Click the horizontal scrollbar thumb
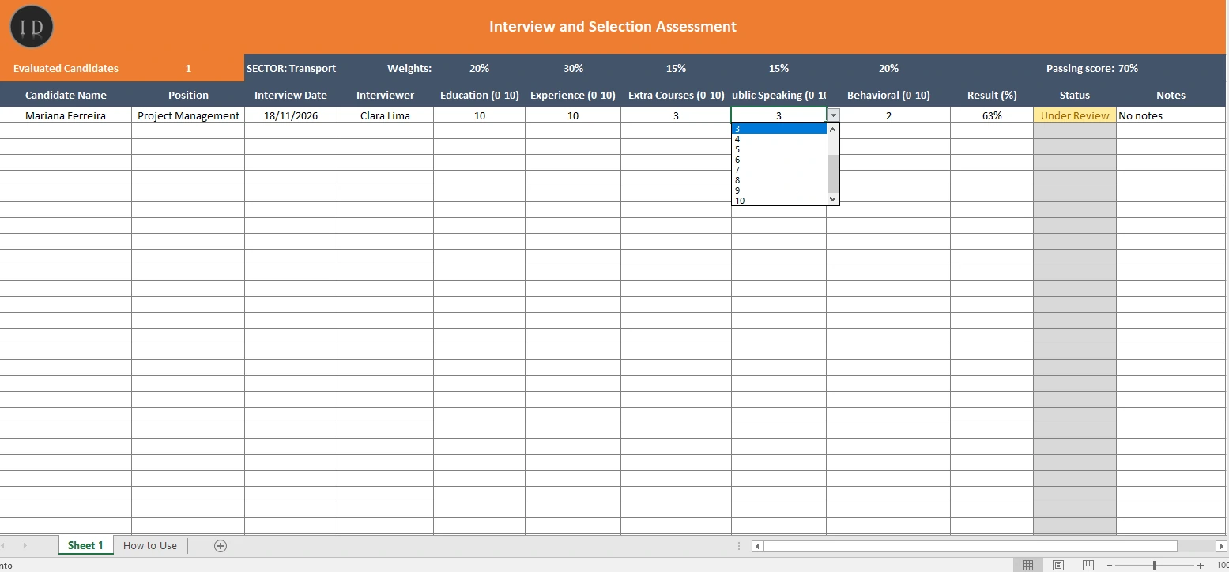This screenshot has width=1229, height=572. coord(970,546)
